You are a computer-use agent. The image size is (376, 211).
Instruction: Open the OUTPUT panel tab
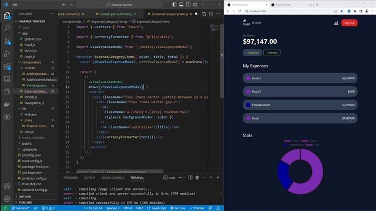pyautogui.click(x=90, y=178)
